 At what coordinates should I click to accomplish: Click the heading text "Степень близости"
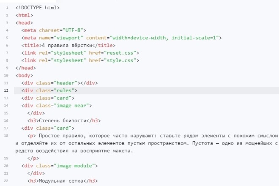pos(63,120)
